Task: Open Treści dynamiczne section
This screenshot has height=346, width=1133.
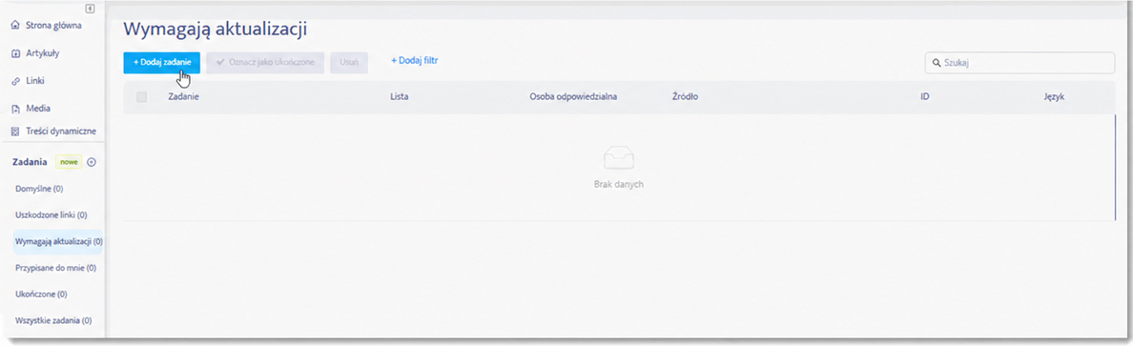Action: (61, 132)
